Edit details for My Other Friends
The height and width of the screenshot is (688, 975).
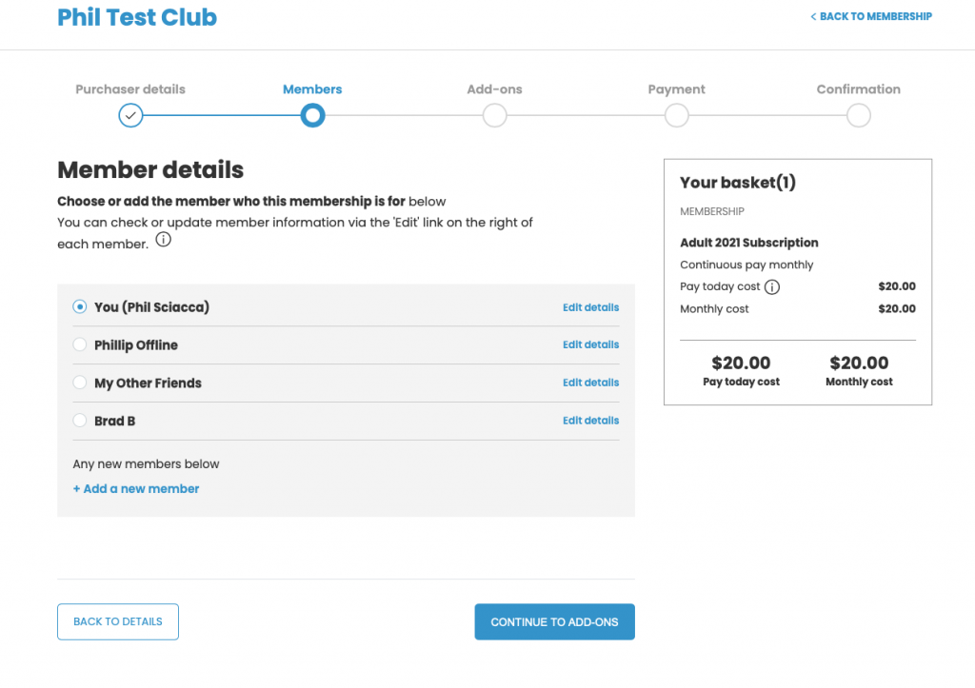tap(590, 383)
